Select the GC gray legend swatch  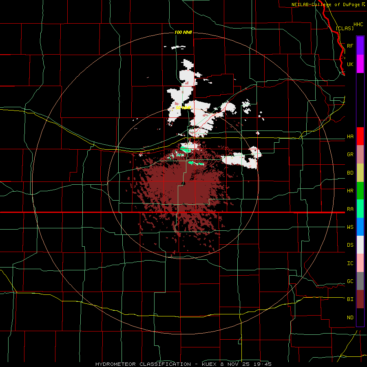pos(360,281)
